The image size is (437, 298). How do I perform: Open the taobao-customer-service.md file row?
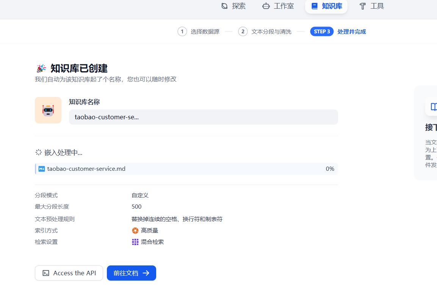click(186, 169)
